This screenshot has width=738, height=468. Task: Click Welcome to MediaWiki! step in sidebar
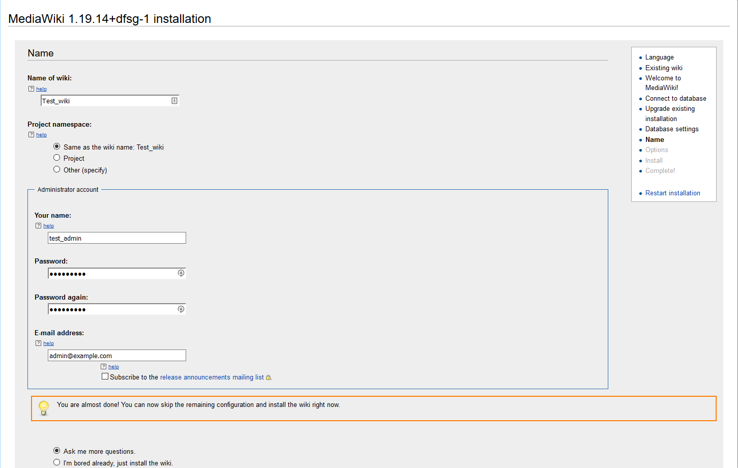[x=663, y=83]
